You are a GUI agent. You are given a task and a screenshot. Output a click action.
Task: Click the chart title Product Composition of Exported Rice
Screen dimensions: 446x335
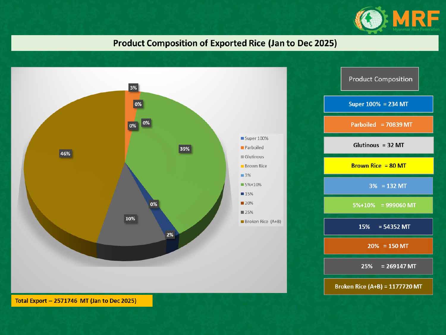[x=225, y=43]
